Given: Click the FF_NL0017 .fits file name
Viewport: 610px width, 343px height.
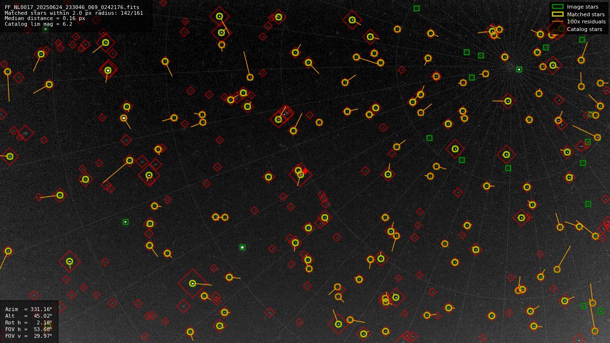Looking at the screenshot, I should point(72,7).
